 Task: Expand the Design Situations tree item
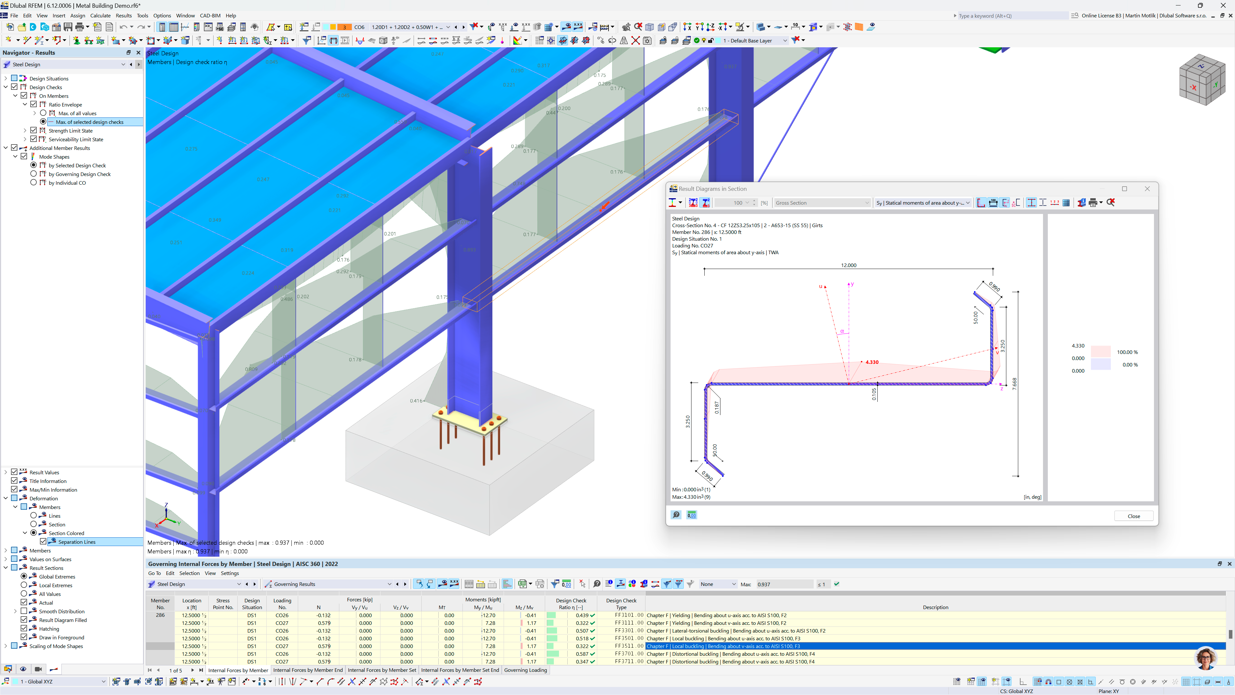(x=6, y=78)
